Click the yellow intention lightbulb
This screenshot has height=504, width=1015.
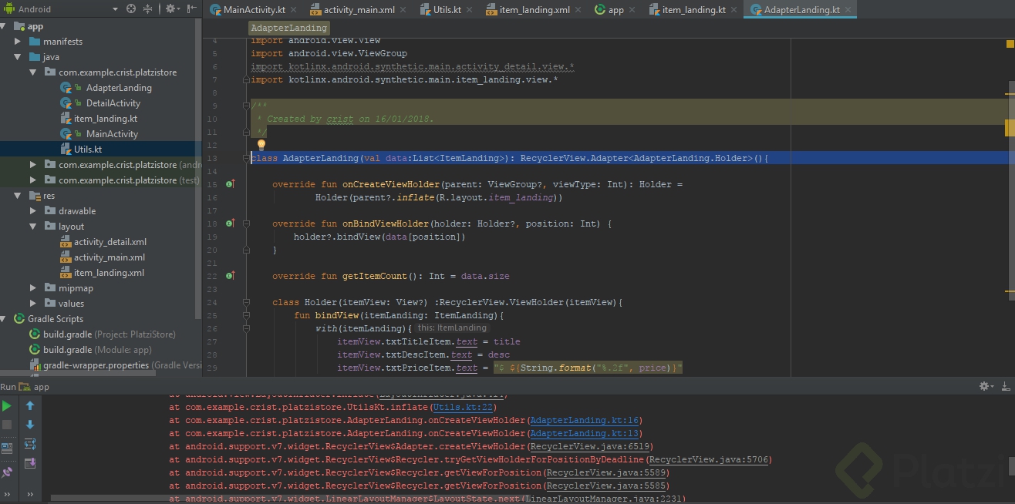[x=261, y=144]
